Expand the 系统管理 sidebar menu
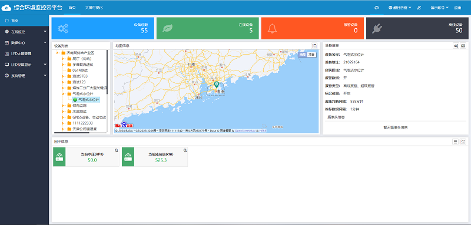Screen dimensions: 471x225 click(24, 76)
